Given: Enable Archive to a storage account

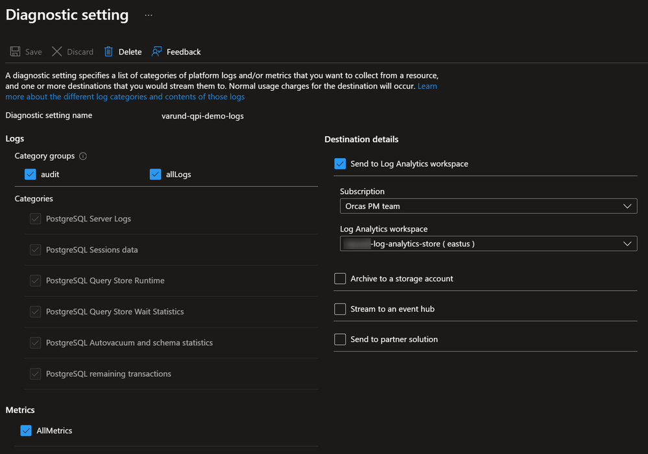Looking at the screenshot, I should (341, 278).
